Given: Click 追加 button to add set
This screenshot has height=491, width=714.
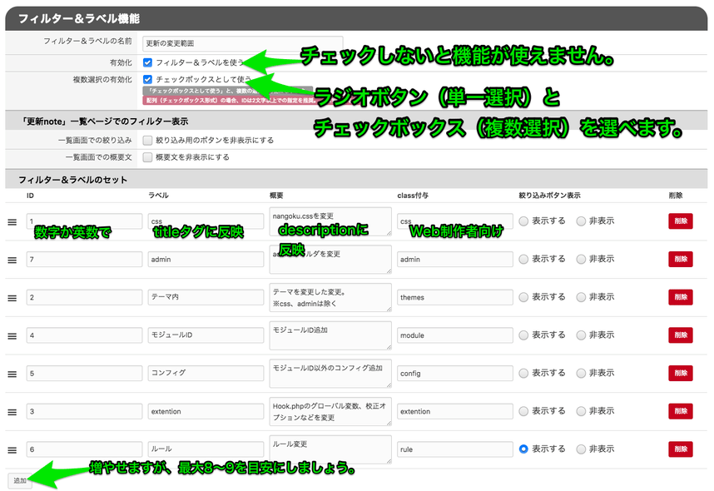Looking at the screenshot, I should 19,480.
